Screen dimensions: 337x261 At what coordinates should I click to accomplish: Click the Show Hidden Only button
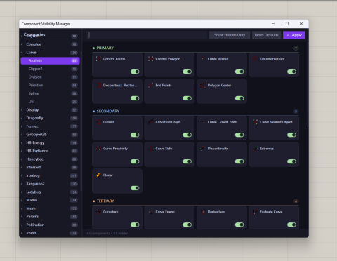click(x=230, y=35)
